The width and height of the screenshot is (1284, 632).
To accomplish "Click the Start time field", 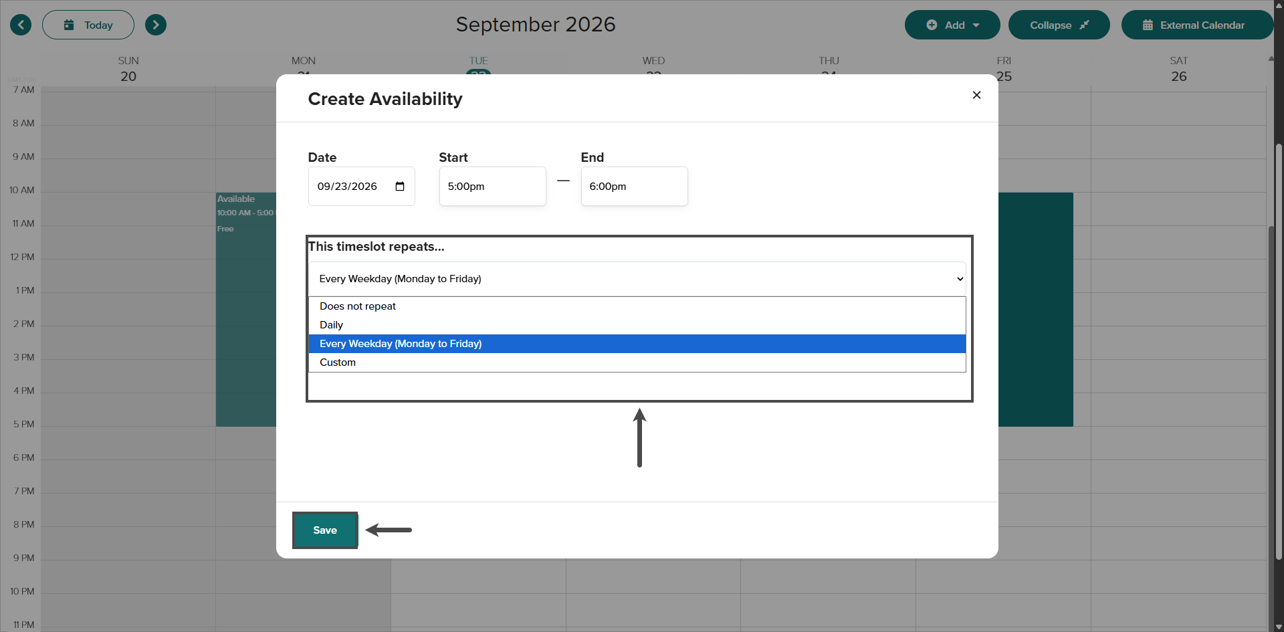I will (492, 187).
